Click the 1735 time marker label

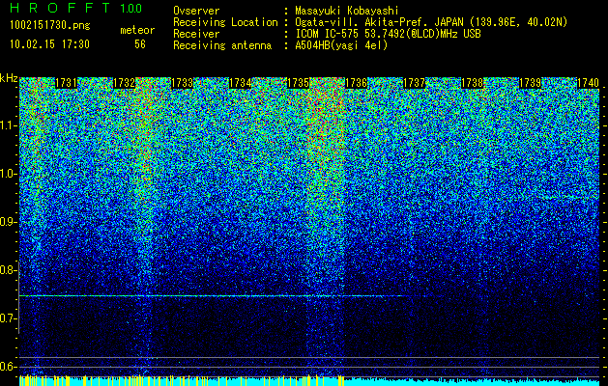(x=298, y=83)
